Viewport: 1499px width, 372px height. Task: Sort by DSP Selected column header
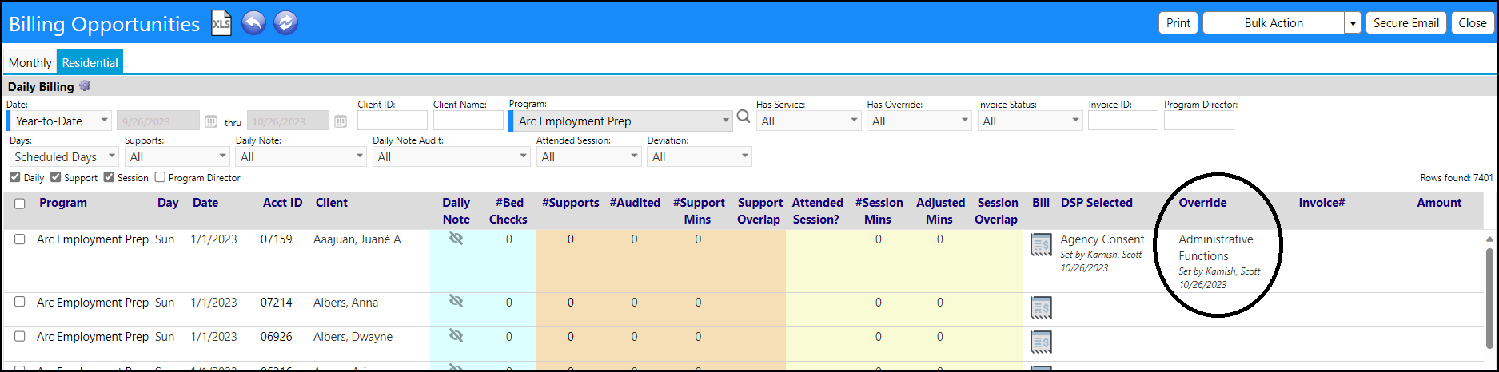1096,203
